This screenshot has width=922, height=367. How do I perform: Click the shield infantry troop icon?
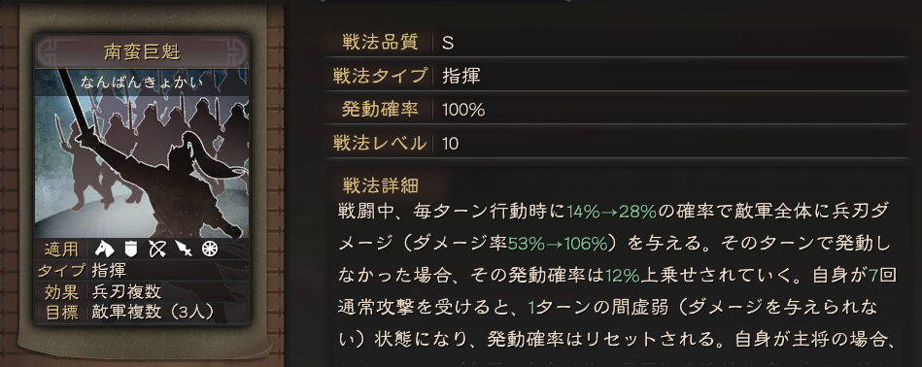pyautogui.click(x=130, y=250)
